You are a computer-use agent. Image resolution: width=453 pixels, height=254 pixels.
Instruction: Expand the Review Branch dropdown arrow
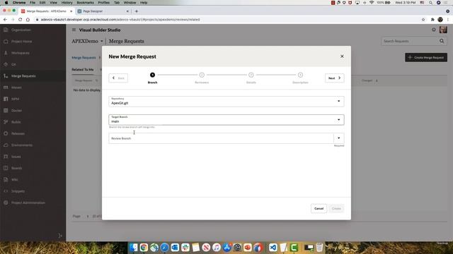click(x=339, y=138)
